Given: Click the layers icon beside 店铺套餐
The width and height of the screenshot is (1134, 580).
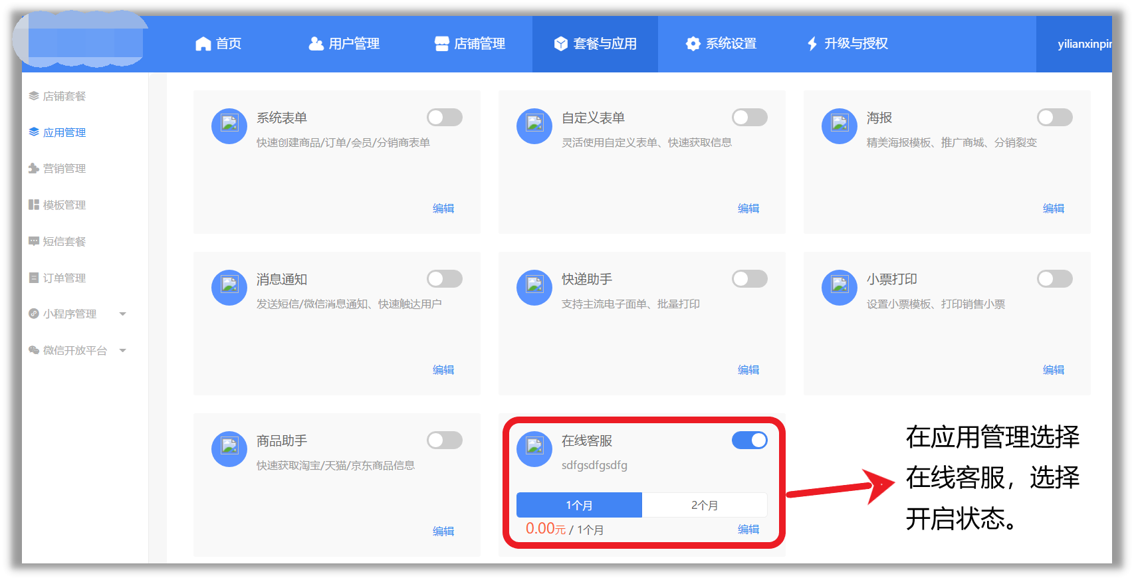Looking at the screenshot, I should click(34, 96).
